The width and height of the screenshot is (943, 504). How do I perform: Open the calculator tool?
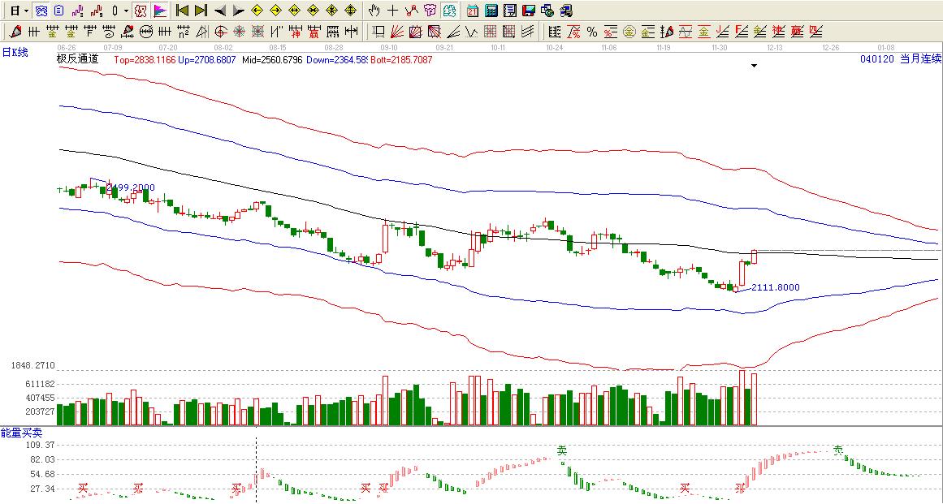tap(491, 11)
